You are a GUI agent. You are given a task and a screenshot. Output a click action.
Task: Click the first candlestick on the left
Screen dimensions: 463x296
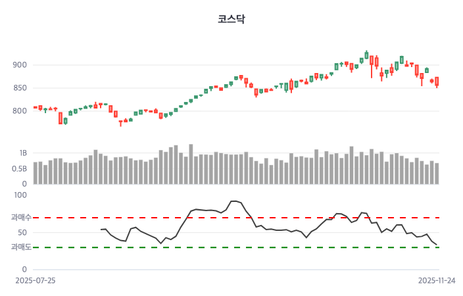point(36,107)
